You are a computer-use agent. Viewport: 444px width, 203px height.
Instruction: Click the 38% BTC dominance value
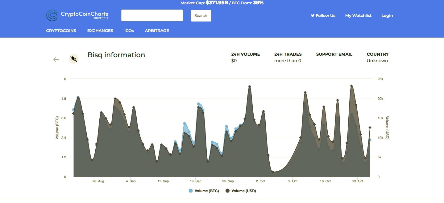click(x=258, y=3)
